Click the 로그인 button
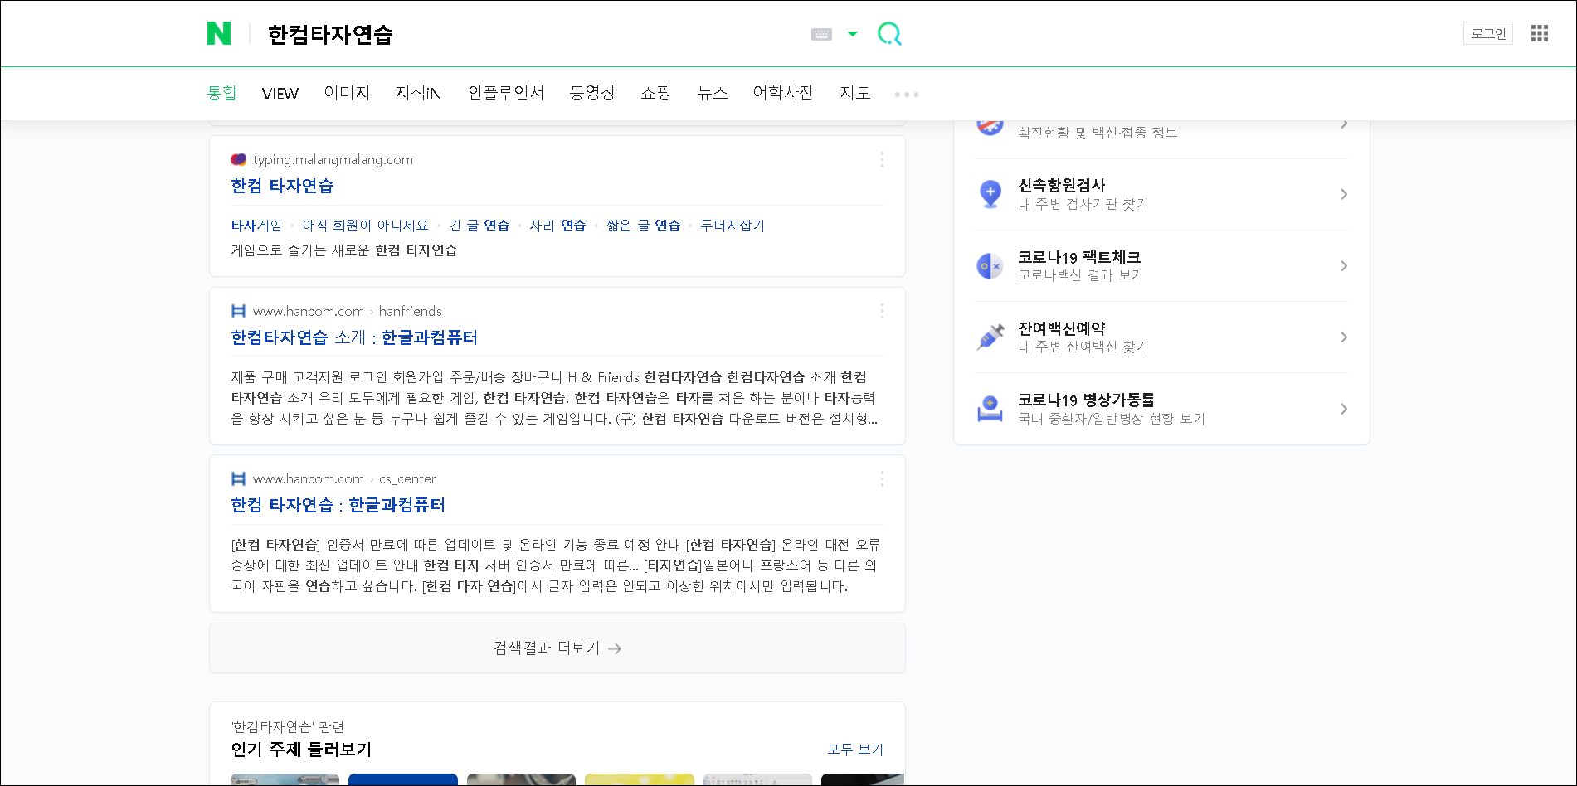Screen dimensions: 1577x786 pos(1488,33)
